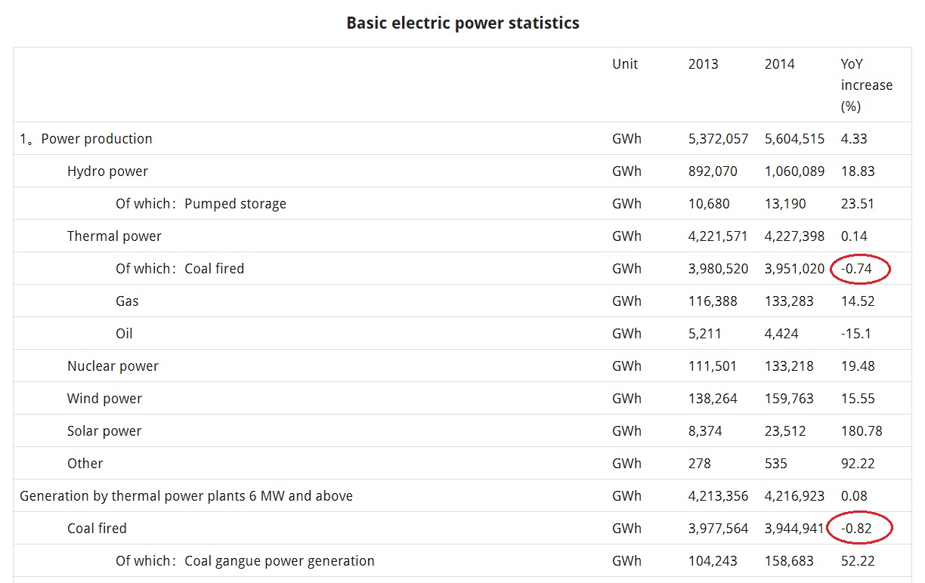Click the 'Hydro power' row label
The width and height of the screenshot is (925, 583).
(x=107, y=171)
